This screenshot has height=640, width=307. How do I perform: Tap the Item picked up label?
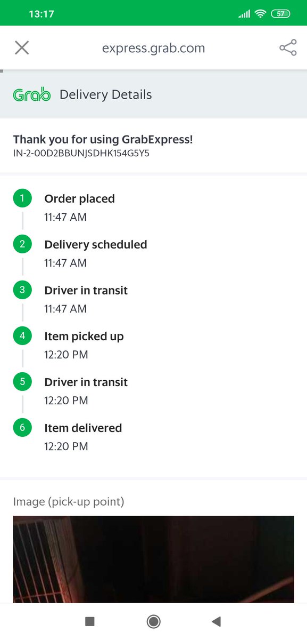(84, 337)
